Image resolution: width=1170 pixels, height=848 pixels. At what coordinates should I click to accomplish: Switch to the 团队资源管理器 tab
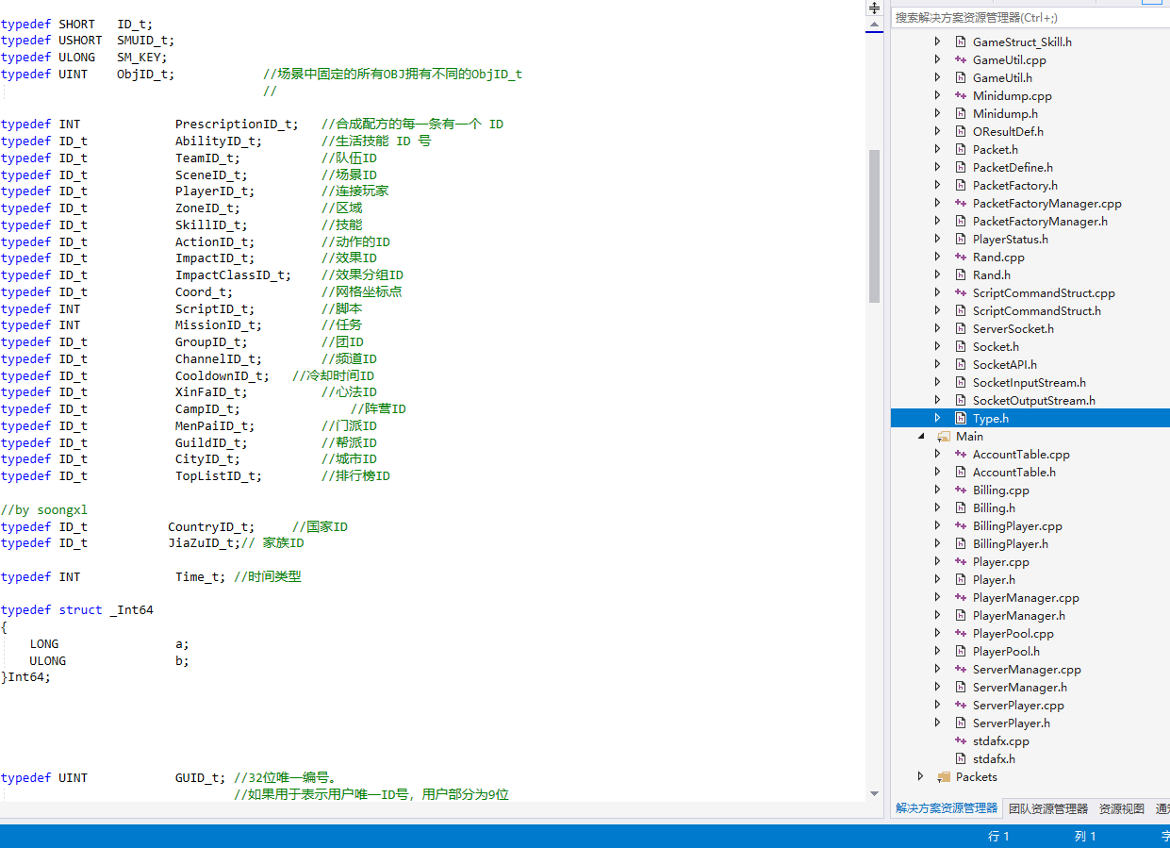coord(1047,808)
